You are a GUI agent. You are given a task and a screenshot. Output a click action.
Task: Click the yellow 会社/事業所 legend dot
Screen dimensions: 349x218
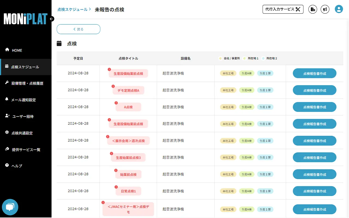coord(220,58)
